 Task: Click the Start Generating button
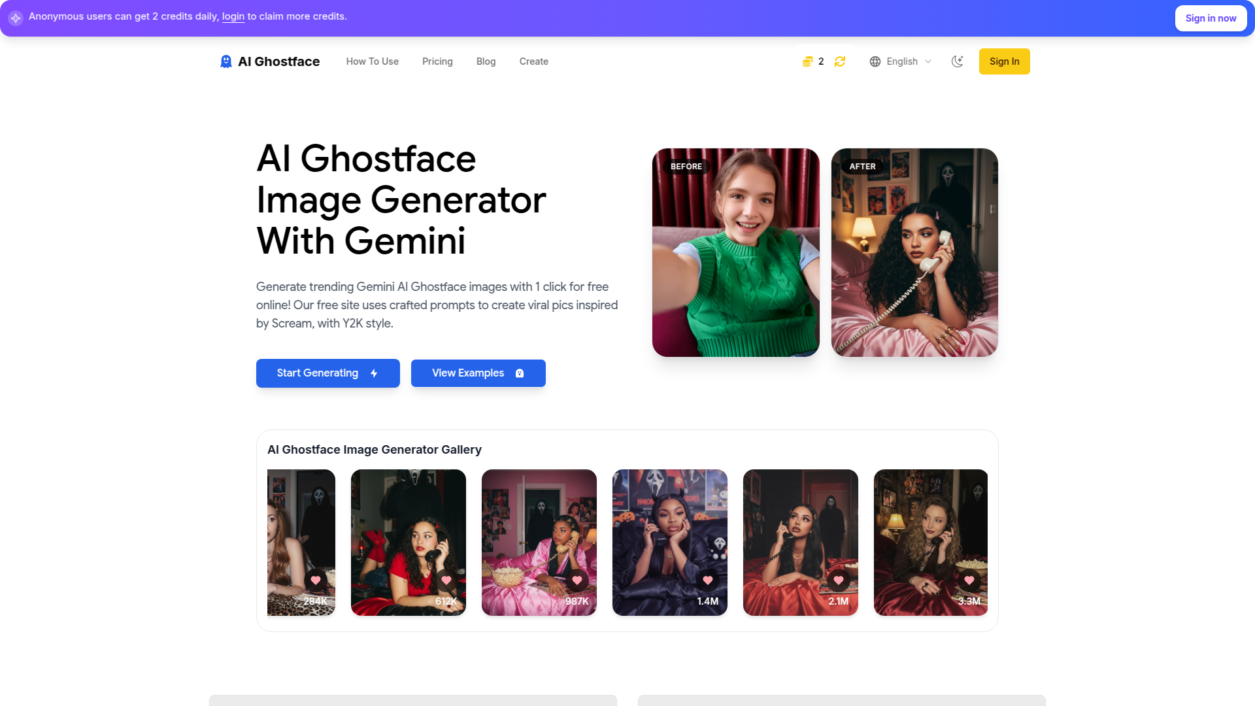pos(327,373)
